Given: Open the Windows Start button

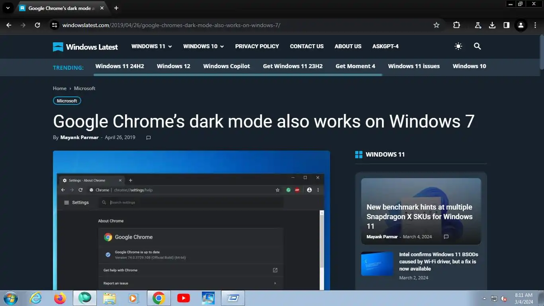Looking at the screenshot, I should [x=10, y=298].
